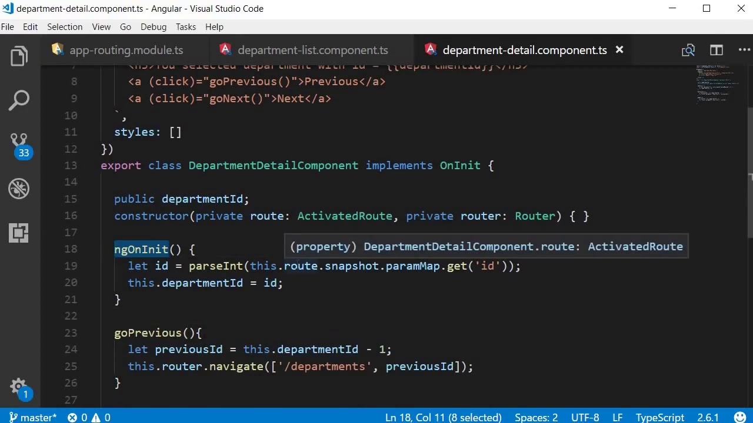The width and height of the screenshot is (753, 423).
Task: Open the View menu
Action: pos(101,26)
